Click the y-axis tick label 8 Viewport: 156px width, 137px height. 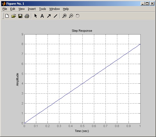(x=23, y=44)
